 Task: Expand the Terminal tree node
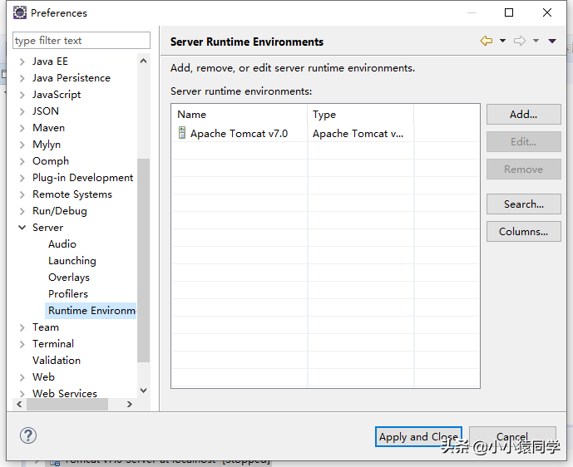(22, 344)
